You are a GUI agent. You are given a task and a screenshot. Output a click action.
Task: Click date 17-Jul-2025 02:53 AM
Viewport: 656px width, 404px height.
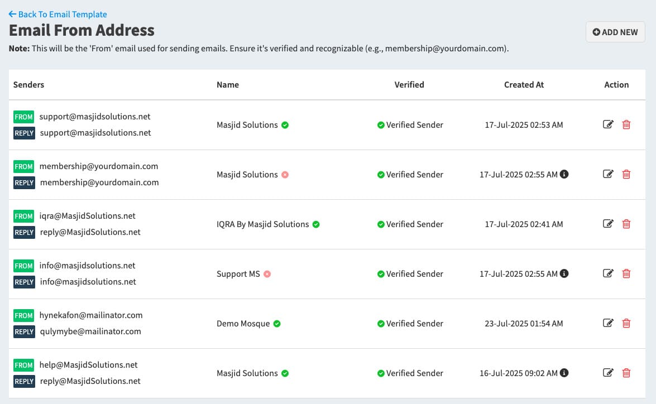click(x=524, y=124)
